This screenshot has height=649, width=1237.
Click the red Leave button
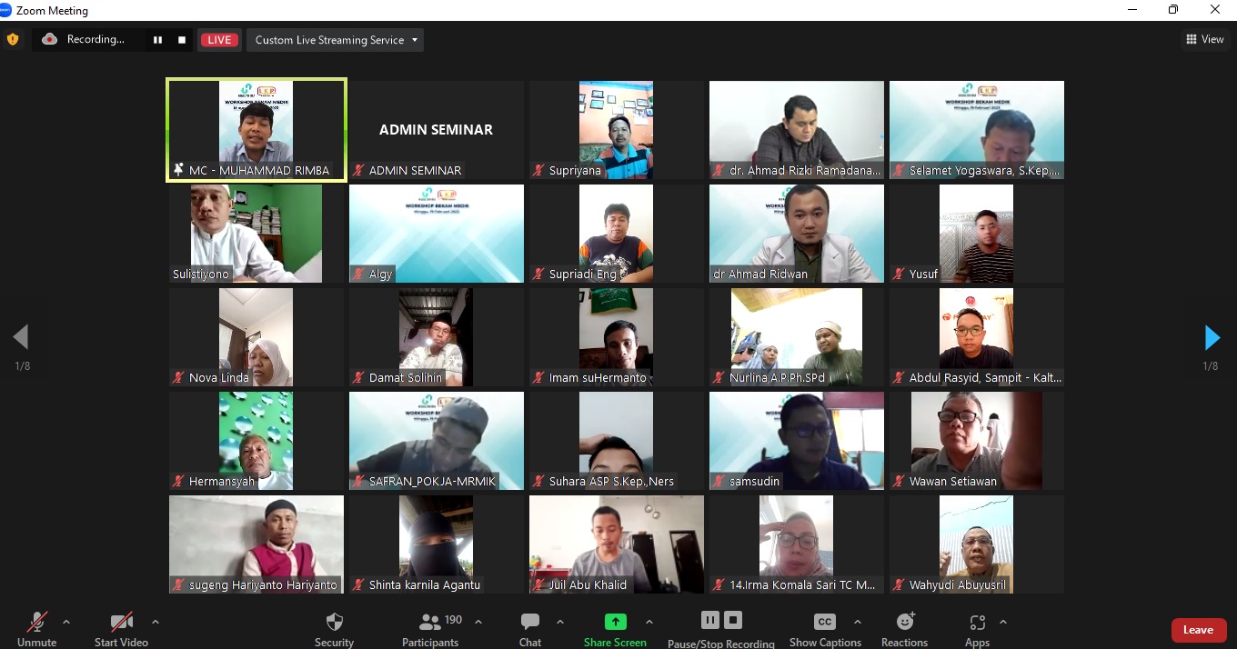coord(1198,630)
